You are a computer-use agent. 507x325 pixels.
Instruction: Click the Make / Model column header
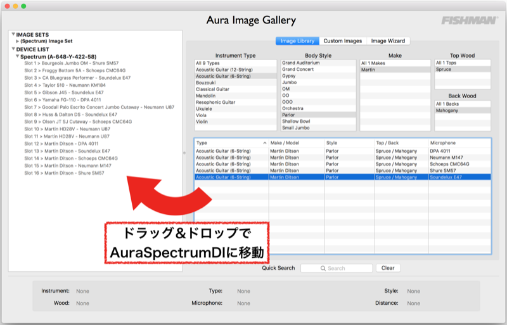pos(297,143)
